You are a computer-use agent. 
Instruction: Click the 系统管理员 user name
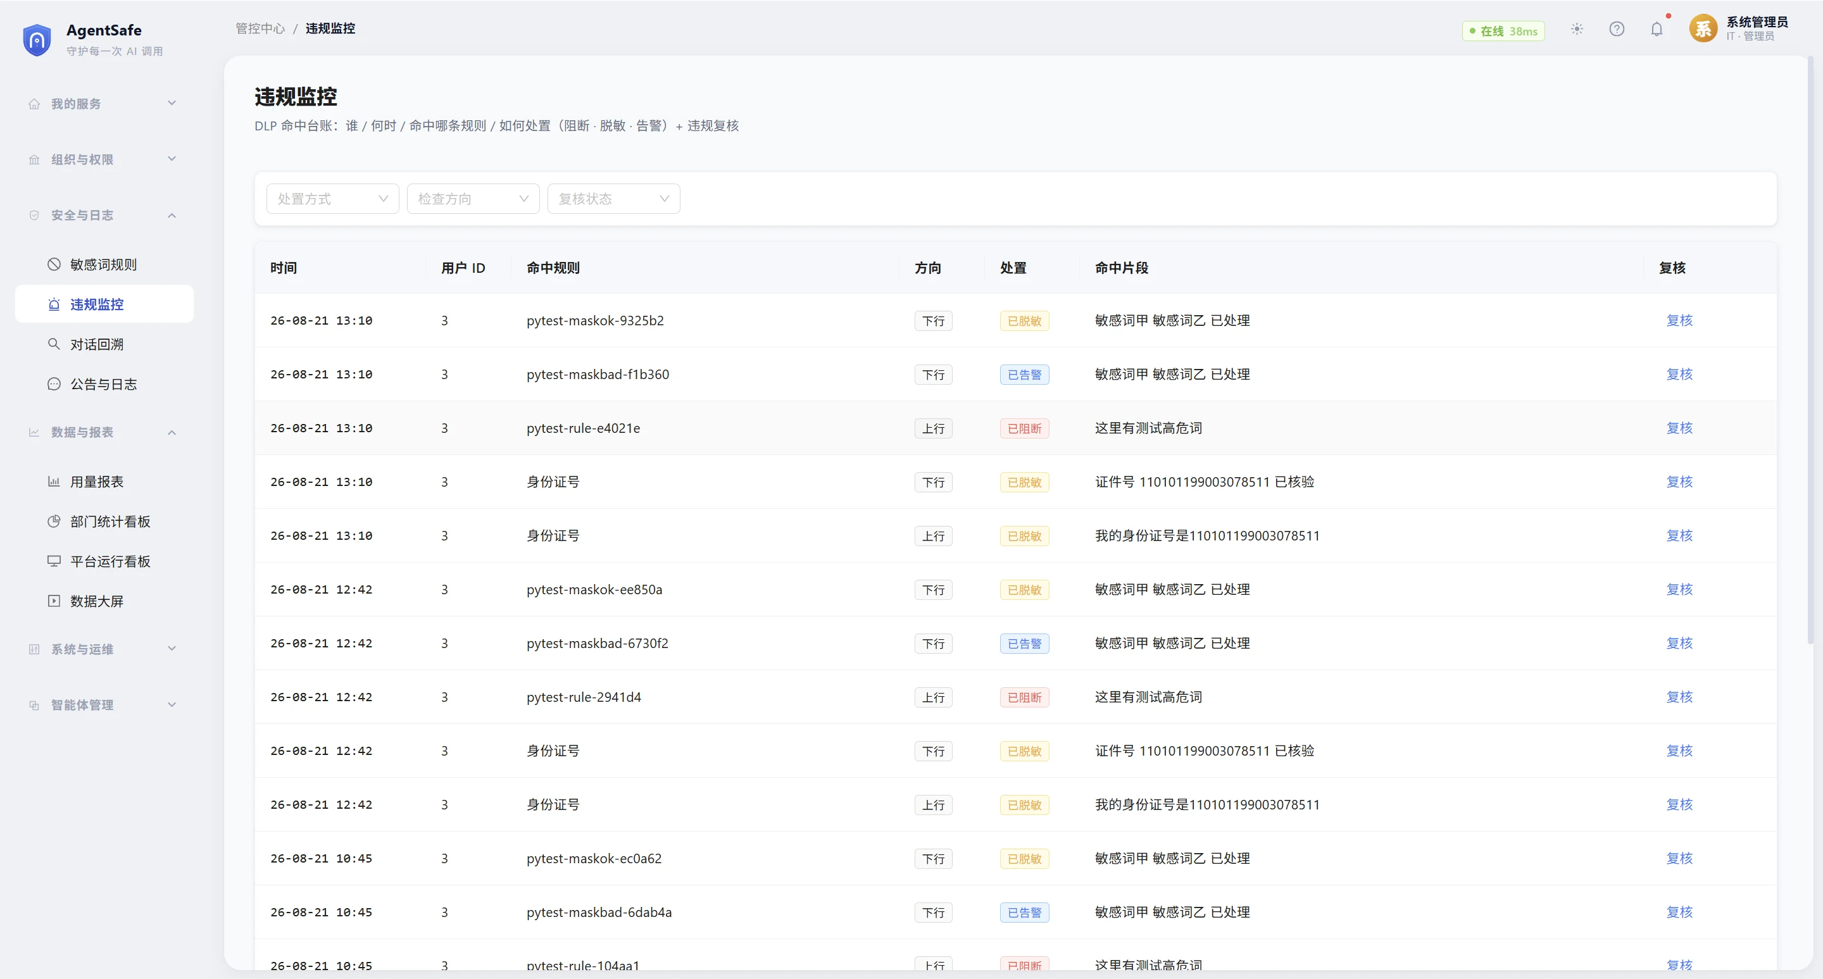pyautogui.click(x=1757, y=22)
